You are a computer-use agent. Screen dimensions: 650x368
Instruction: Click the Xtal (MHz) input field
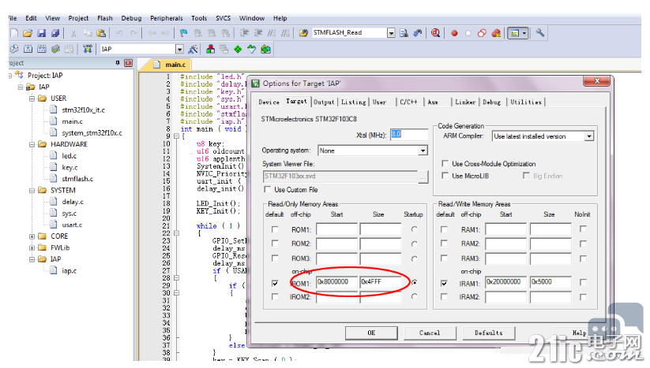(x=409, y=135)
